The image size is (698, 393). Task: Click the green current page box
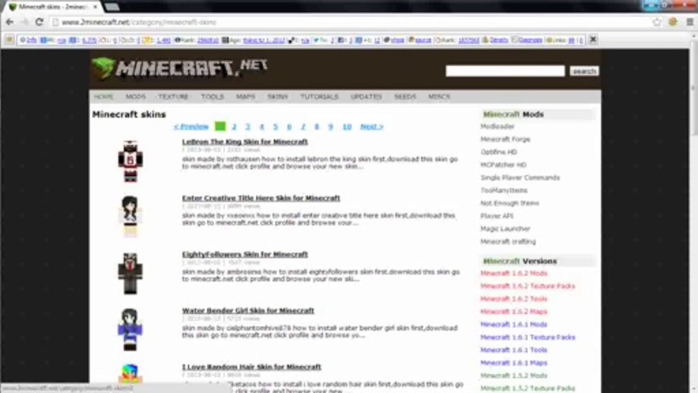220,127
